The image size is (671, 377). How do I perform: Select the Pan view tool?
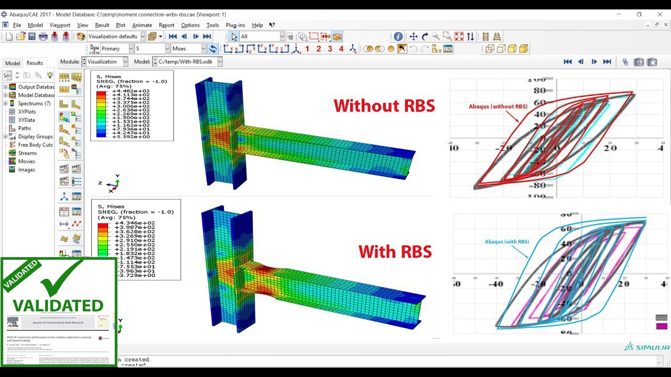(413, 37)
